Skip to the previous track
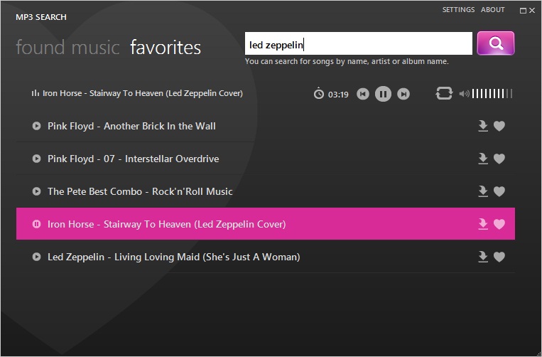The height and width of the screenshot is (357, 542). (363, 94)
